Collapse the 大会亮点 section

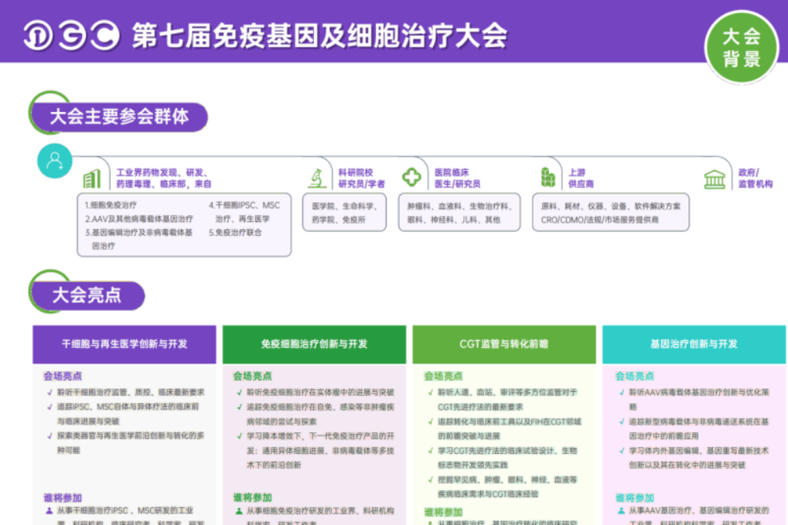pos(87,295)
